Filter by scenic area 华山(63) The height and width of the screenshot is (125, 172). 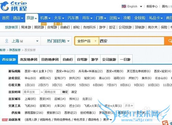click(30, 78)
